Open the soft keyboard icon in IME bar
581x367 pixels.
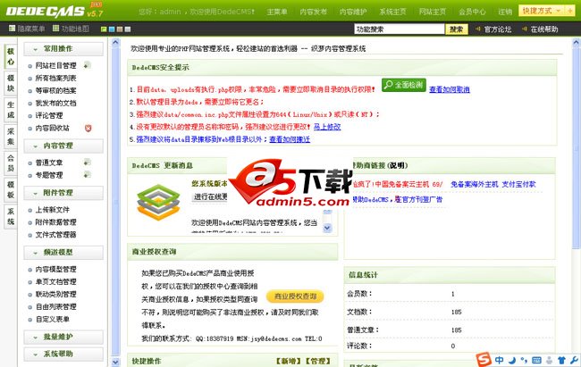(x=536, y=360)
